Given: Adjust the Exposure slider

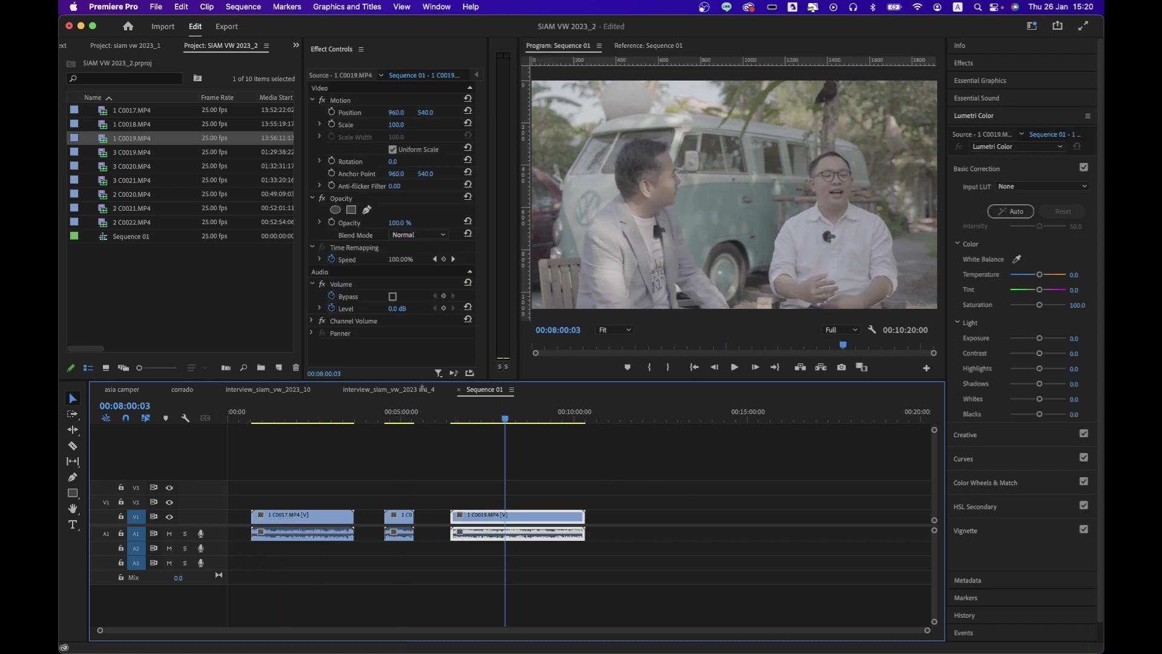Looking at the screenshot, I should pyautogui.click(x=1038, y=339).
